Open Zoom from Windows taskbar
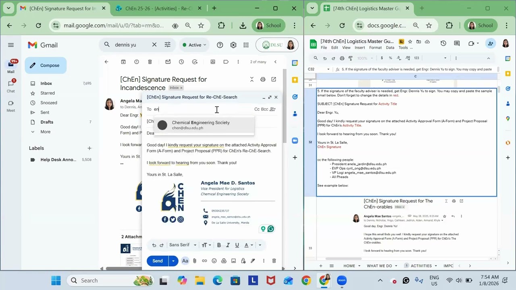 click(x=342, y=280)
